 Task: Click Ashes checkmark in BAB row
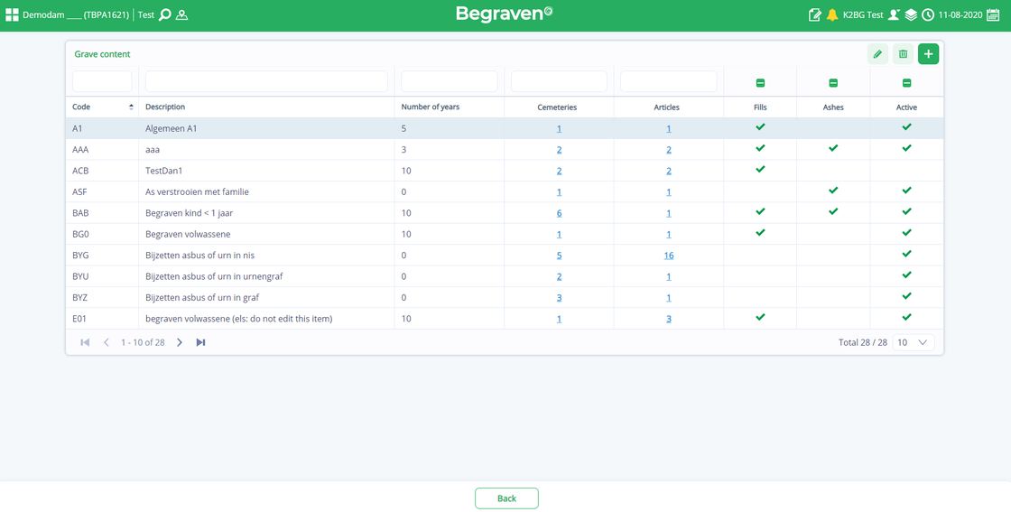(x=833, y=211)
